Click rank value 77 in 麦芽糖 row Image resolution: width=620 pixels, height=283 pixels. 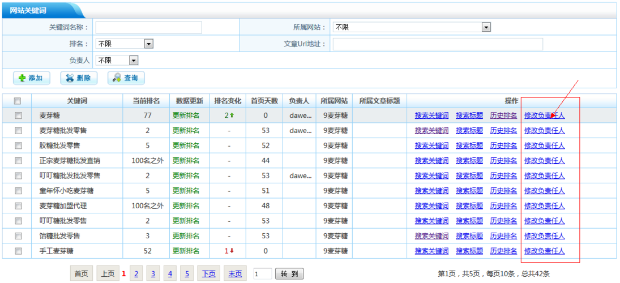[147, 116]
